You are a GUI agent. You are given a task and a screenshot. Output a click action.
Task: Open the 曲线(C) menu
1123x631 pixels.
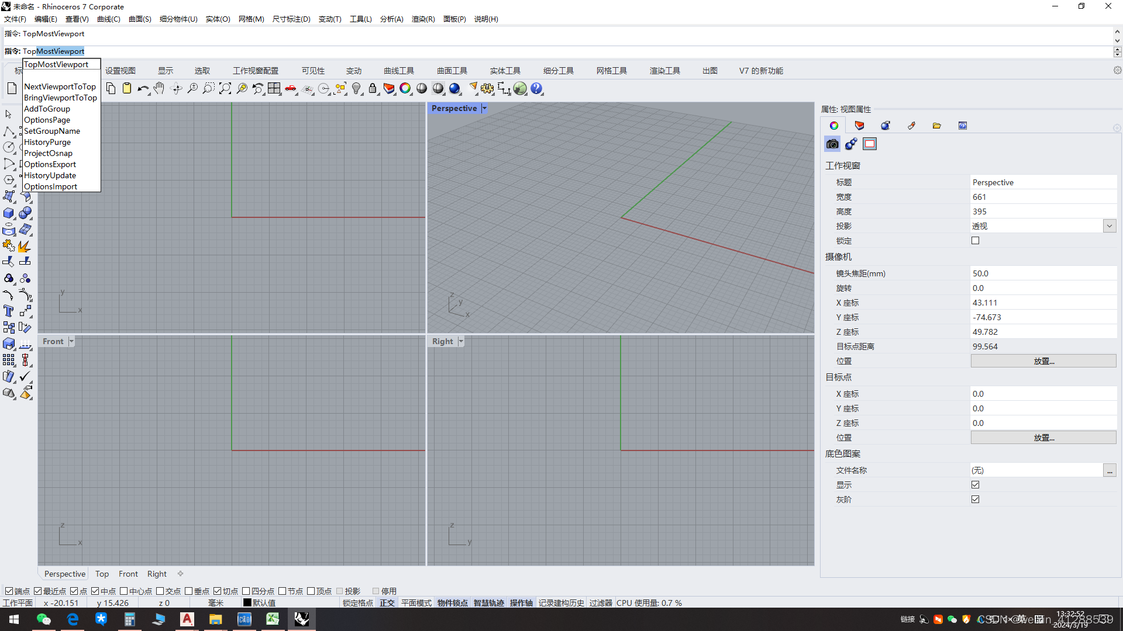[108, 19]
